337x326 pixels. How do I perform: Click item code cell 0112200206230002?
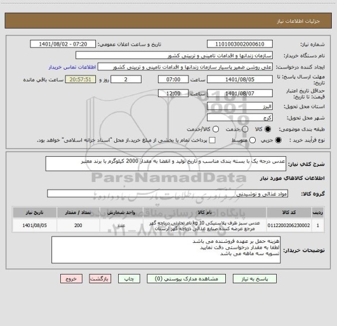tap(289, 225)
